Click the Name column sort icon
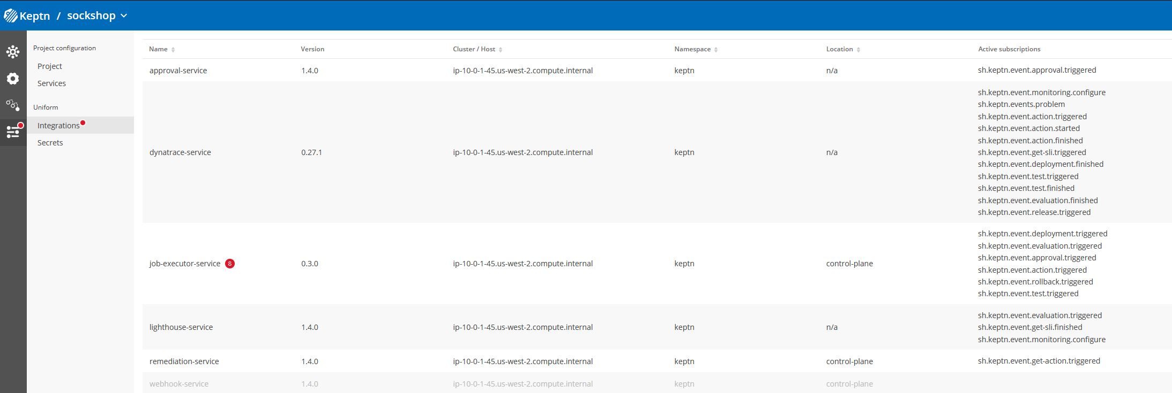The height and width of the screenshot is (393, 1172). click(x=173, y=50)
